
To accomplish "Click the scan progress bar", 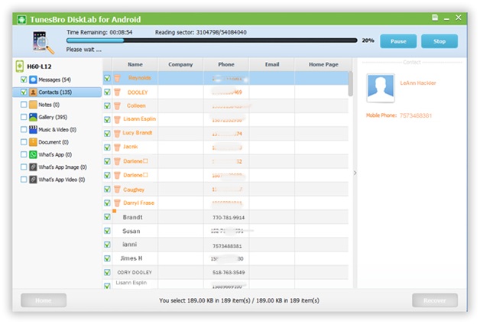I will coord(212,40).
